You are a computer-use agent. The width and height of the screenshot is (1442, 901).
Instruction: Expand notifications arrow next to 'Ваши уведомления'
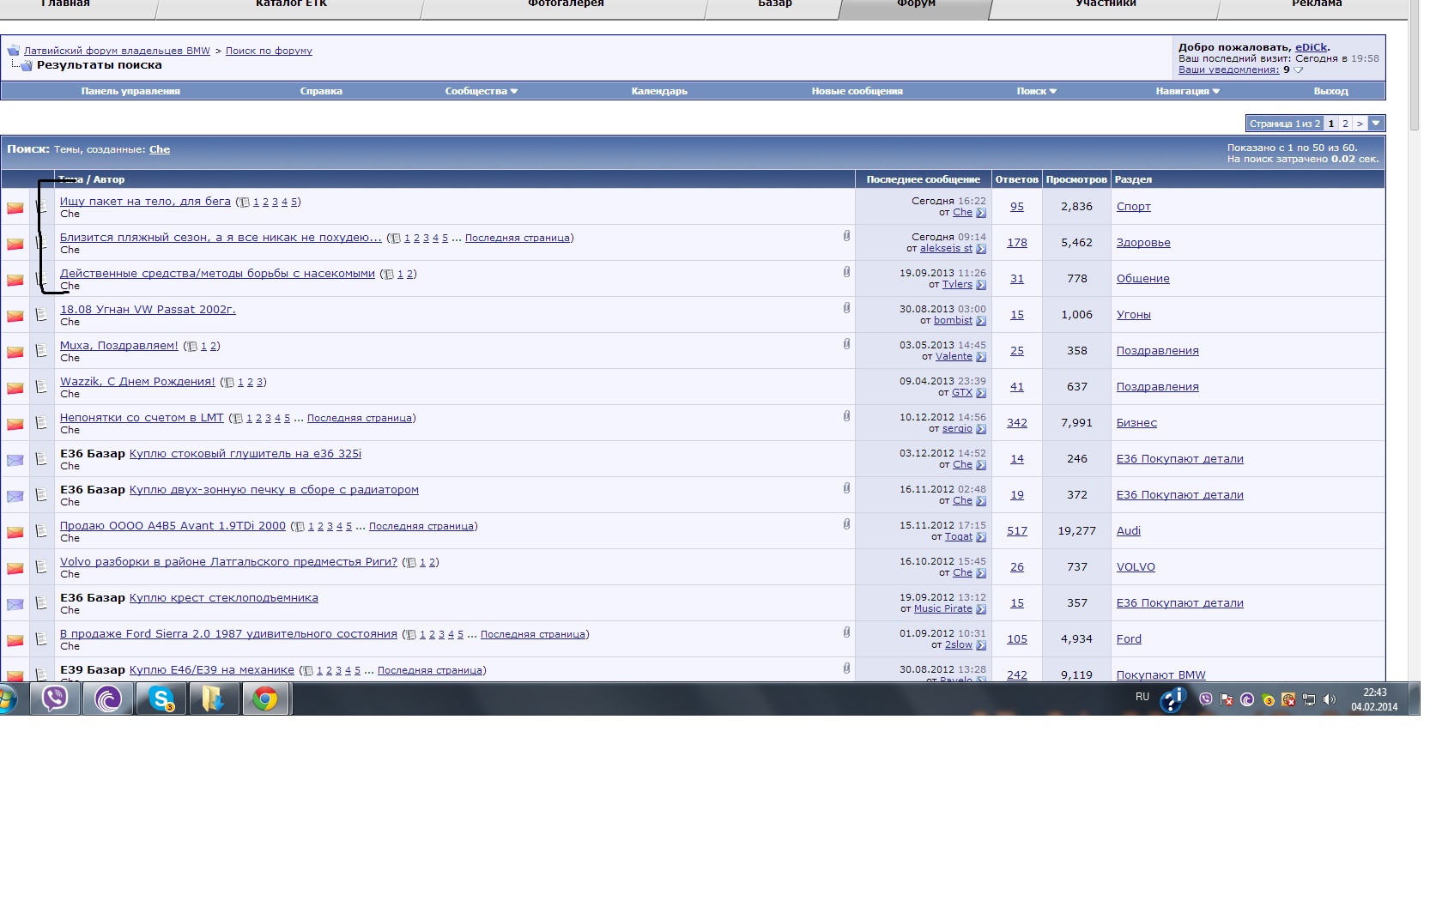pos(1299,70)
